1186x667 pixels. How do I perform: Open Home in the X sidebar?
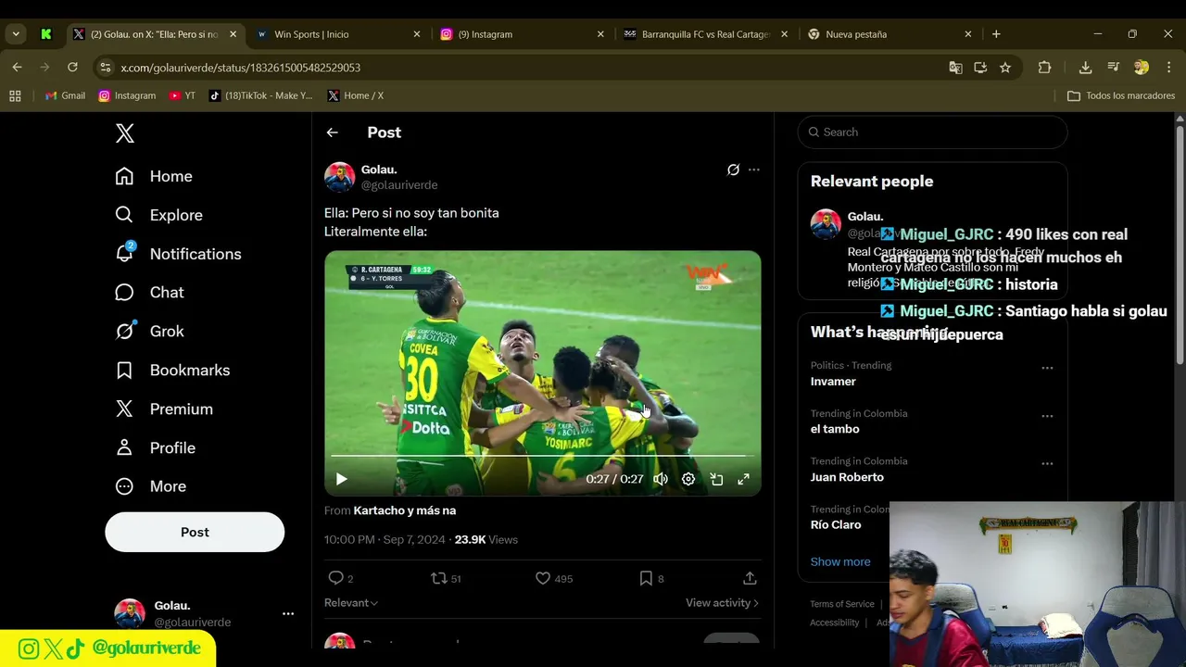coord(154,176)
